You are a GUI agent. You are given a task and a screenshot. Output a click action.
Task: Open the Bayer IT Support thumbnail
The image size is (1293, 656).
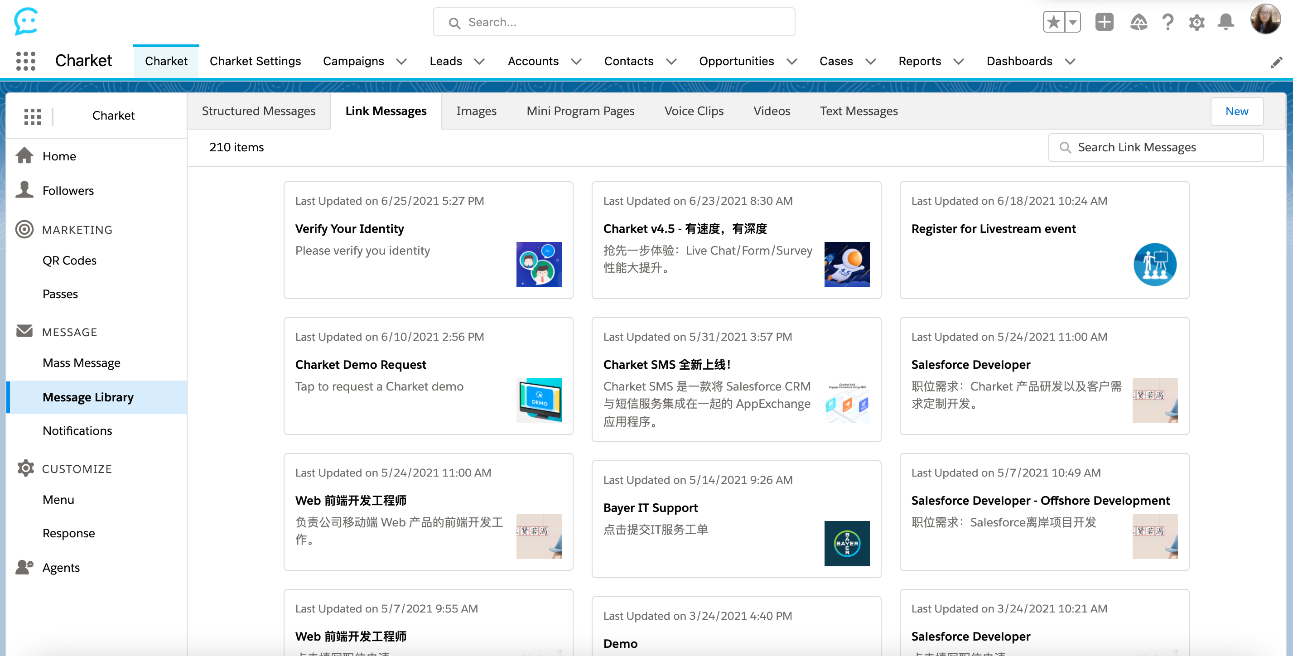click(x=846, y=543)
